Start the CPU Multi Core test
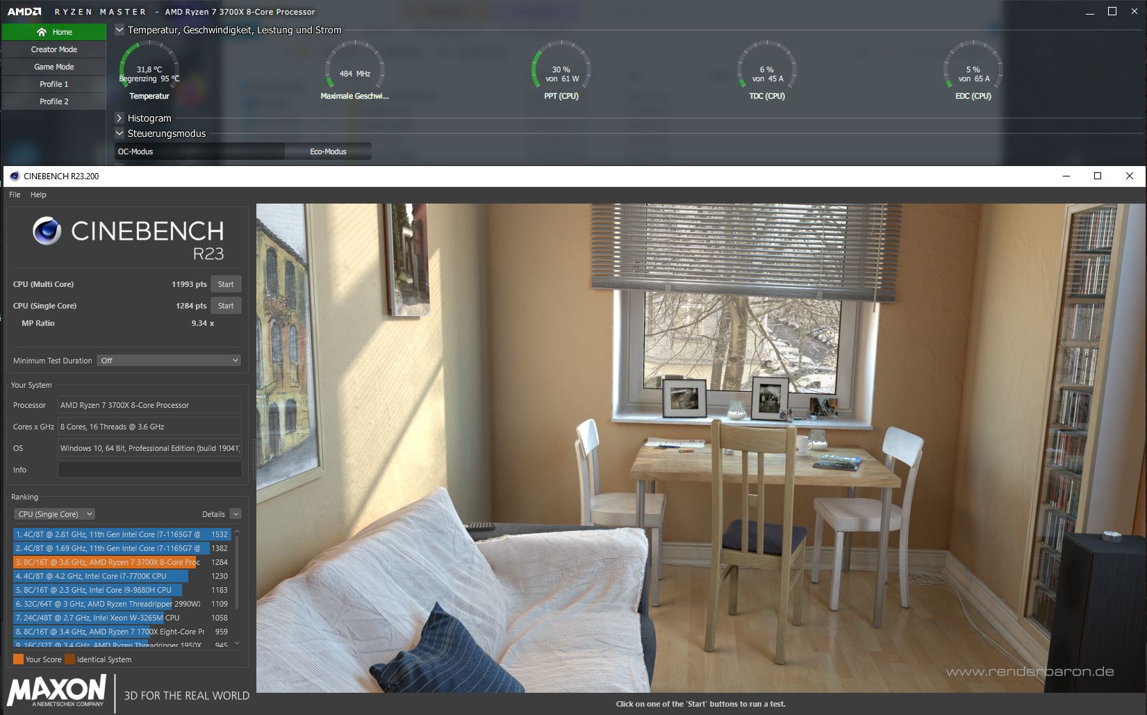 coord(226,284)
